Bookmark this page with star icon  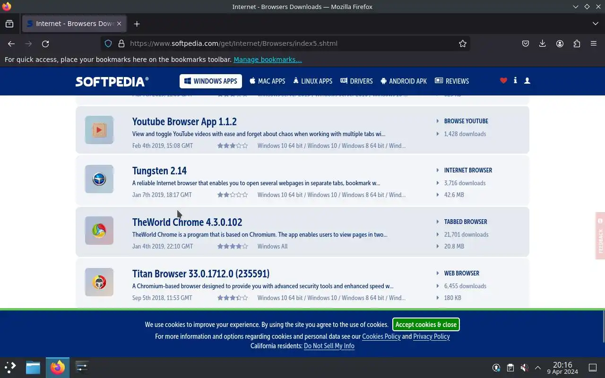pyautogui.click(x=463, y=43)
